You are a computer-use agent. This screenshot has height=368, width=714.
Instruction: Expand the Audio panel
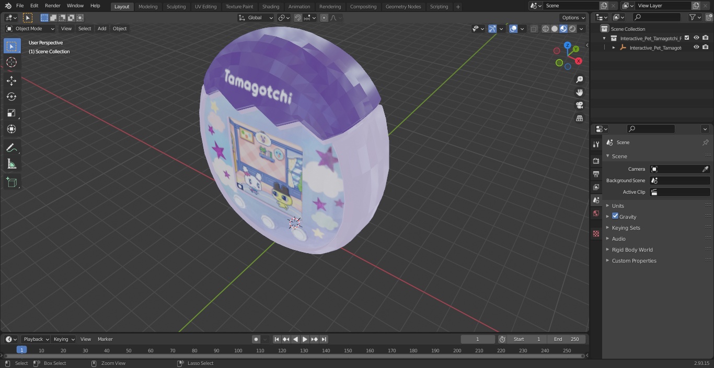[x=619, y=239]
